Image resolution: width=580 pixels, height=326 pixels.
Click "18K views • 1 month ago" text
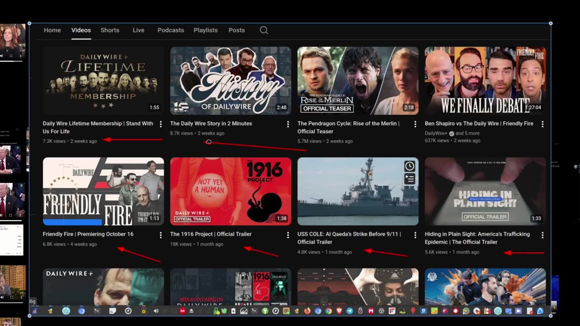click(x=197, y=244)
